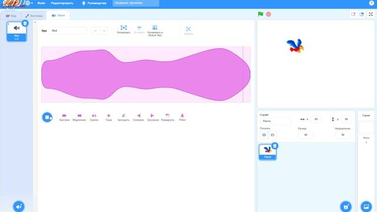This screenshot has height=212, width=377.
Task: Select the Stage (Сцена) backdrop thumbnail
Action: pos(366,128)
